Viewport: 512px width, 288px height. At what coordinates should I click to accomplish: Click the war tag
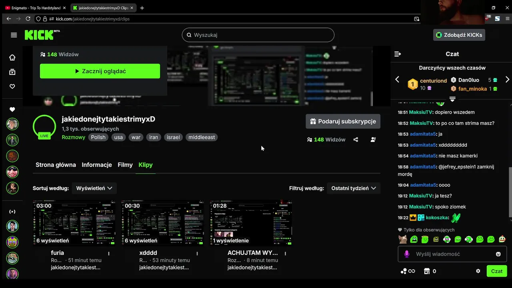point(136,137)
